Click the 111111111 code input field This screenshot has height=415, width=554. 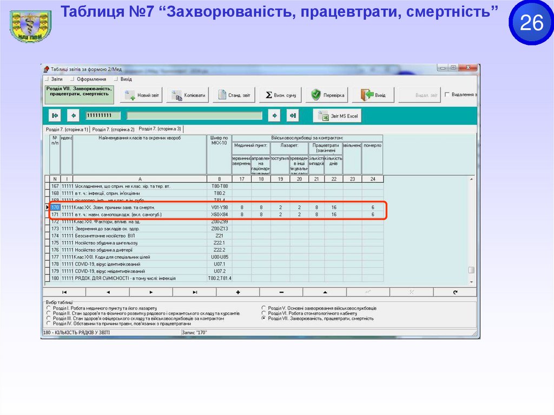(x=103, y=116)
